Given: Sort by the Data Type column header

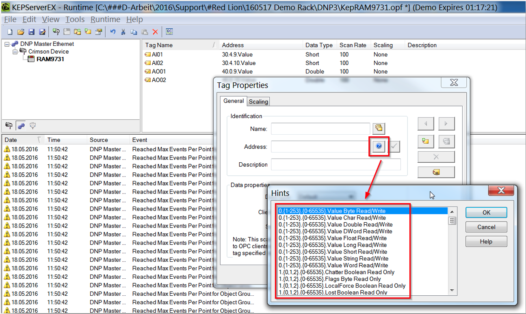Looking at the screenshot, I should 320,45.
